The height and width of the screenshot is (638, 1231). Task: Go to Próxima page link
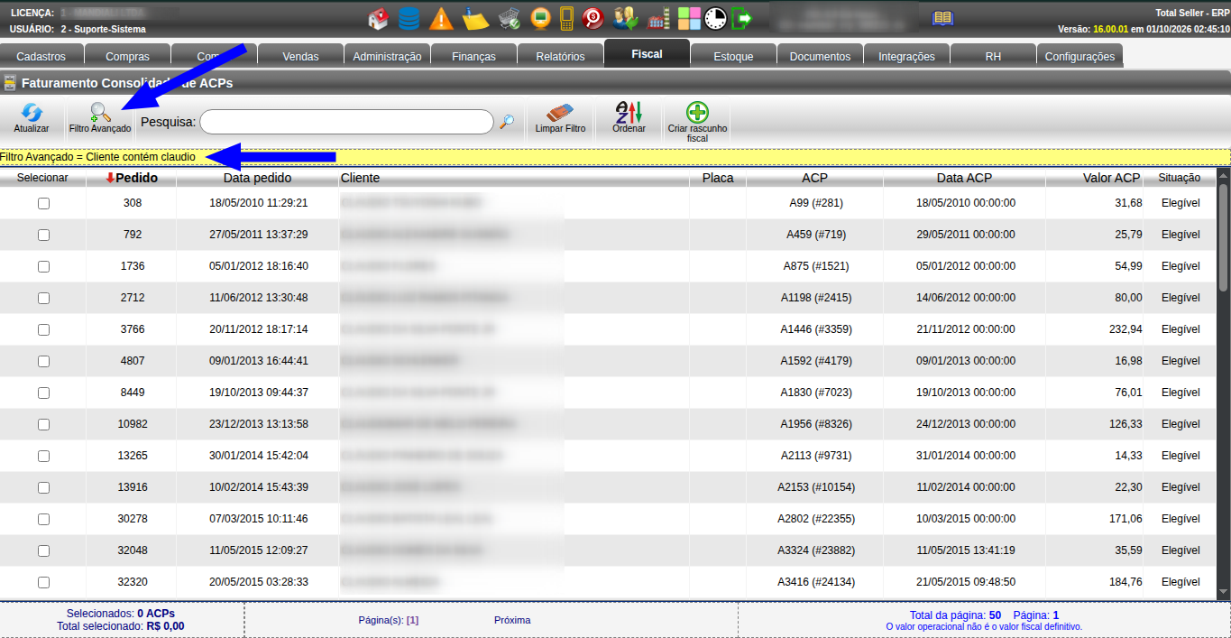pos(512,620)
